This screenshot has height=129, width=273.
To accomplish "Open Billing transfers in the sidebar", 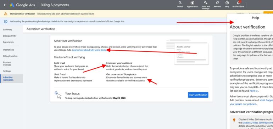I will [x=10, y=56].
